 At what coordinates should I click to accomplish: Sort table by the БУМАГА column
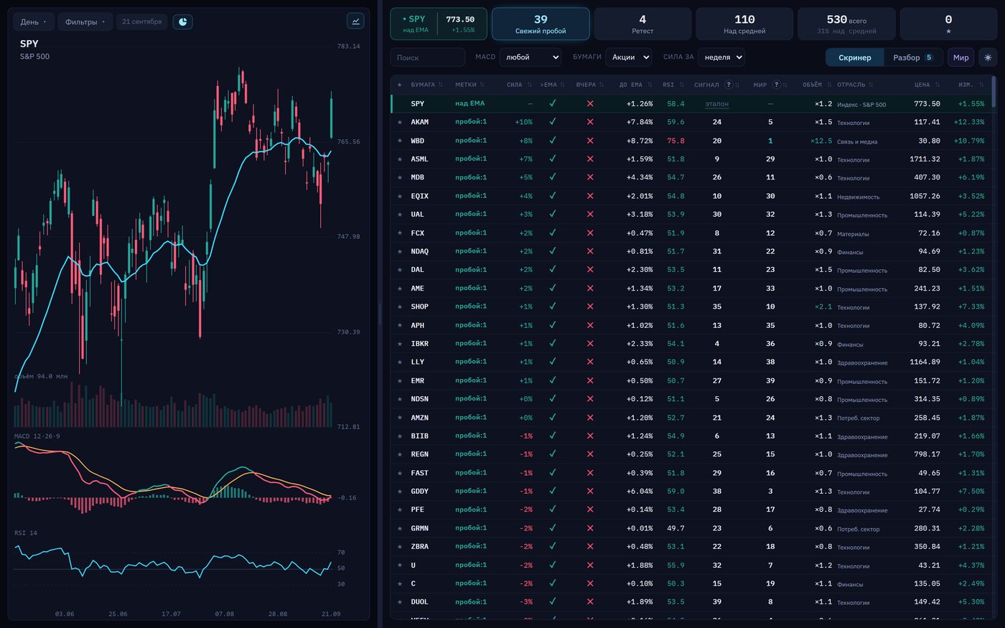click(426, 85)
